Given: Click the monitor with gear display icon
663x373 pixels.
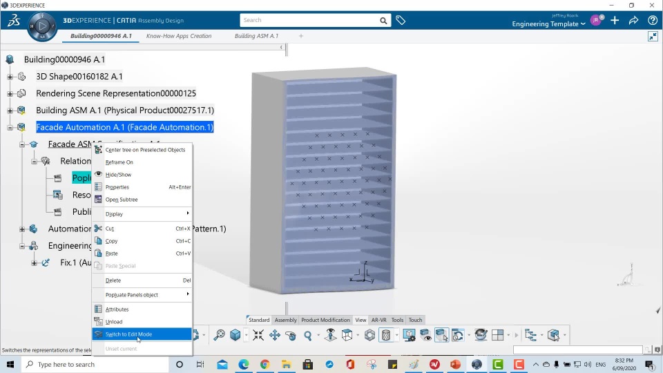Looking at the screenshot, I should 409,335.
